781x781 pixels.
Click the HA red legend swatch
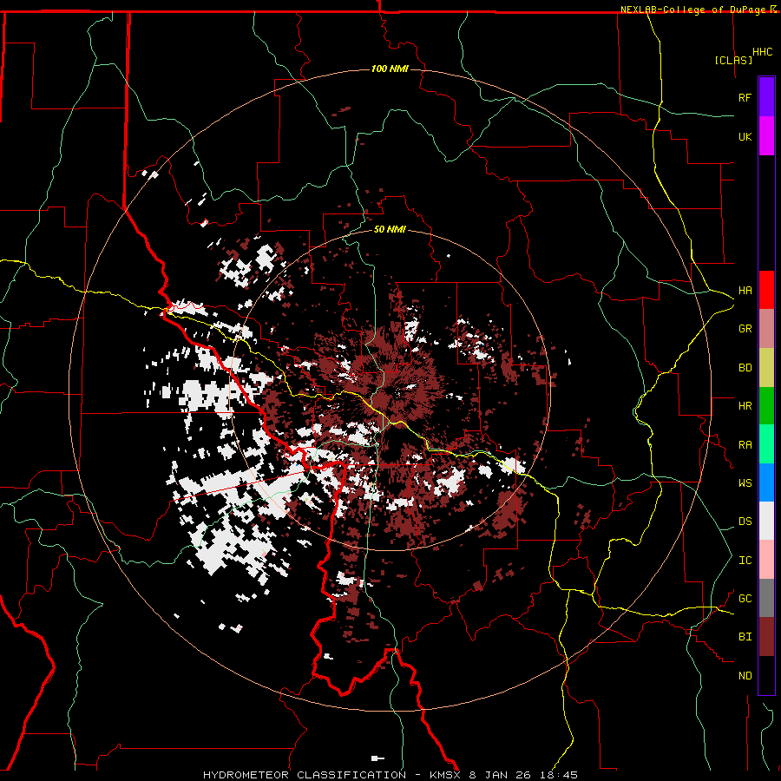tap(766, 290)
